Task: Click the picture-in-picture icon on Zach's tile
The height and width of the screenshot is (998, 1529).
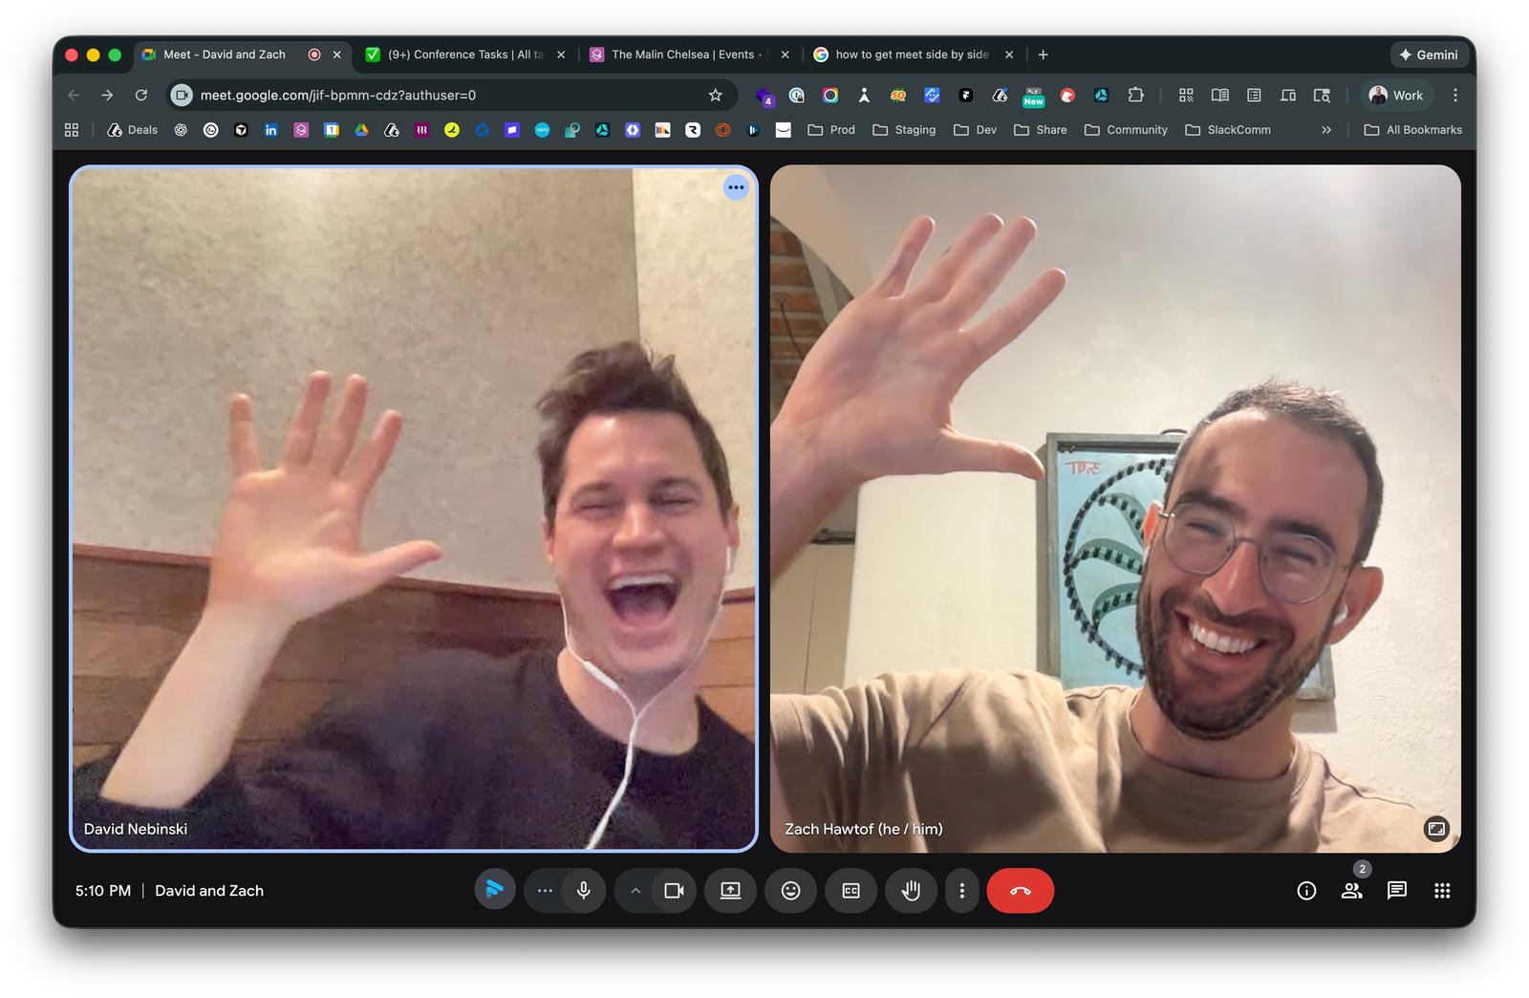Action: coord(1435,829)
